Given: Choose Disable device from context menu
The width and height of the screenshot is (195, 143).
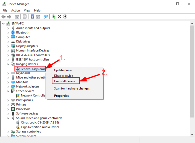Looking at the screenshot, I should pyautogui.click(x=74, y=76).
